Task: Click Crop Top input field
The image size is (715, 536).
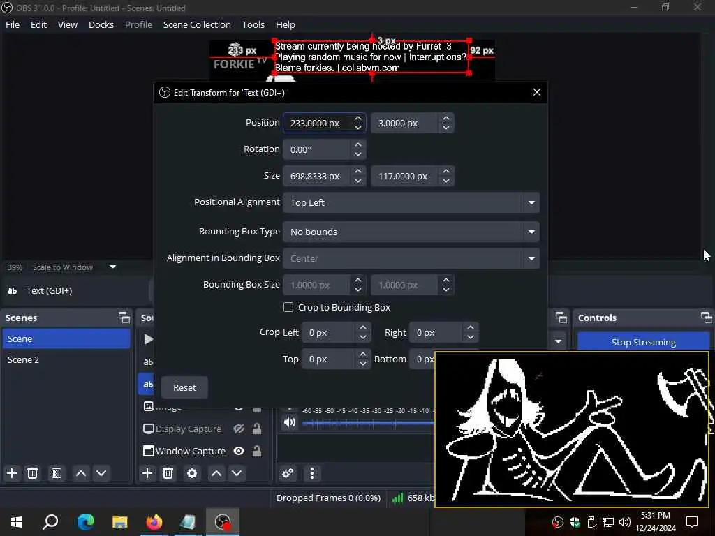Action: pos(328,359)
